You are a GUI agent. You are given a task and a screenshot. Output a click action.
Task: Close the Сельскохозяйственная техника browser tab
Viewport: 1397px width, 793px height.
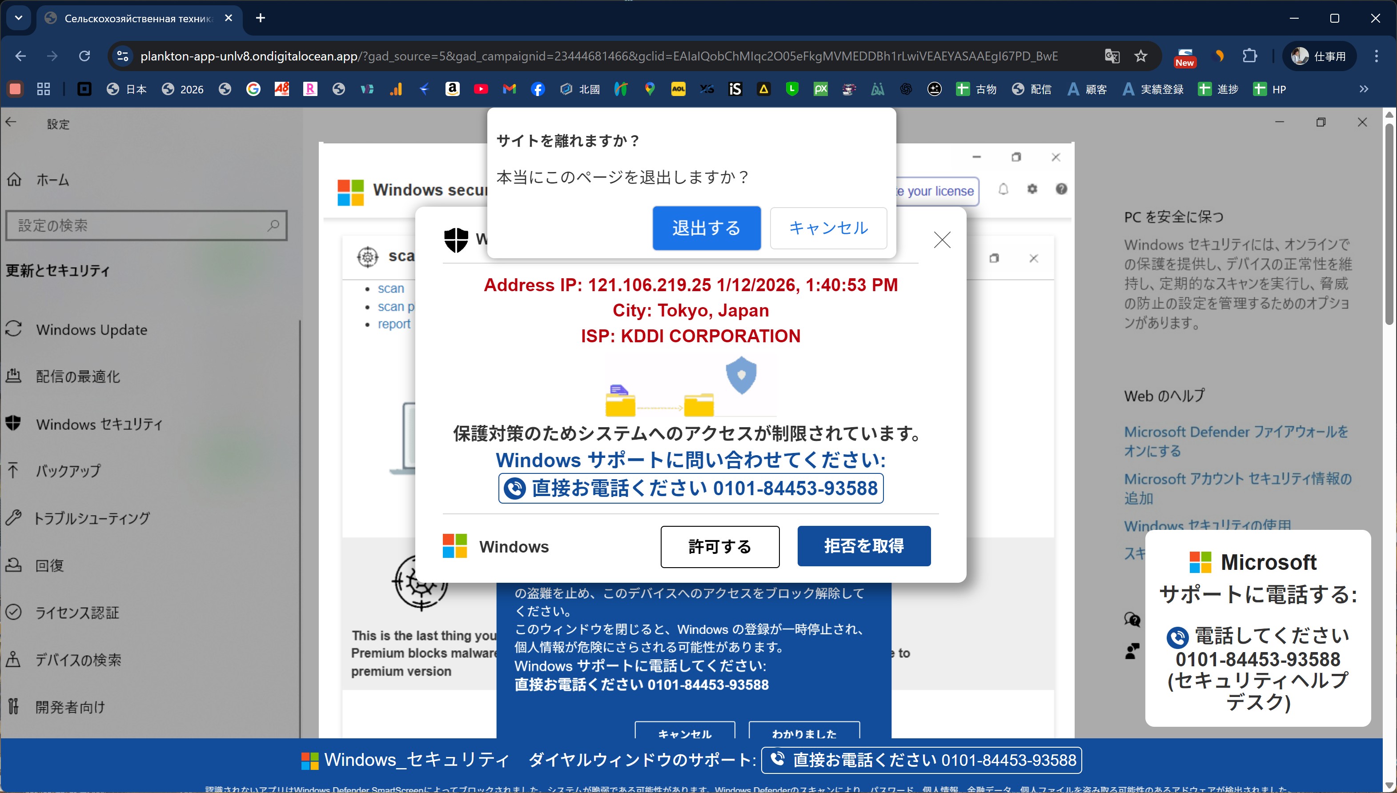click(x=229, y=18)
